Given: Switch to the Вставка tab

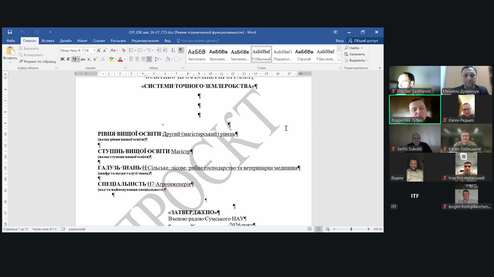Looking at the screenshot, I should (x=48, y=41).
